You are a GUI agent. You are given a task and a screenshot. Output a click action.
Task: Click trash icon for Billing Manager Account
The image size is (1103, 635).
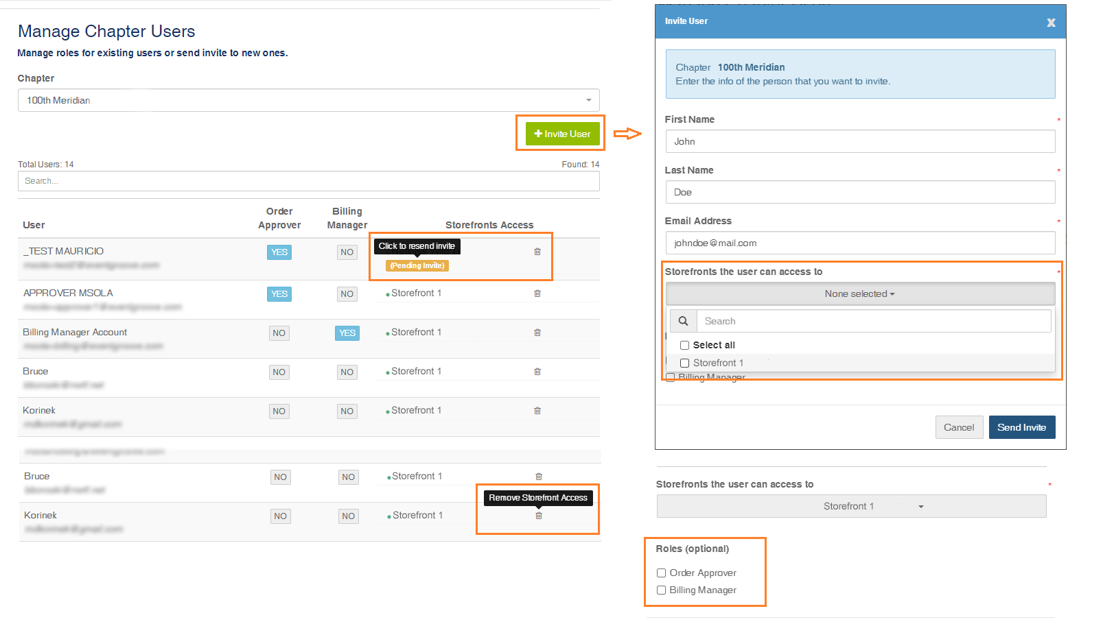click(x=537, y=333)
